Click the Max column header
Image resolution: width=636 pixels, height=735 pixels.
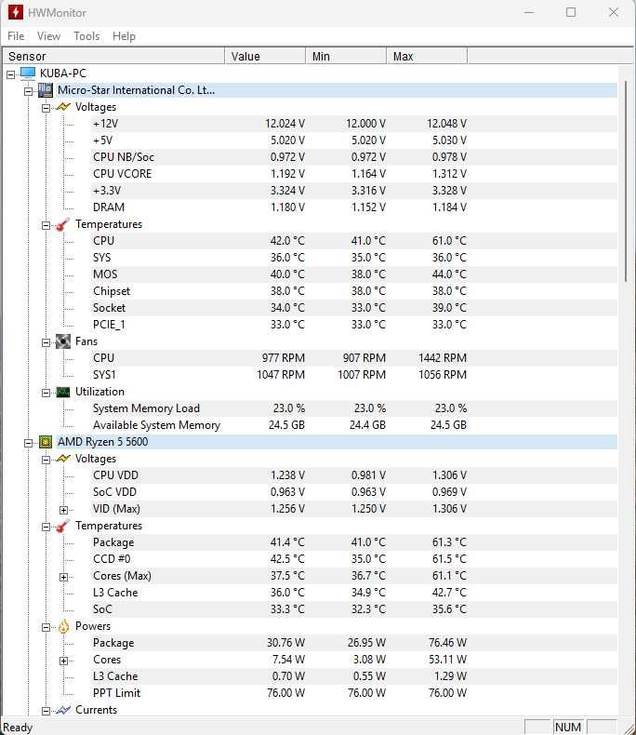tap(427, 56)
